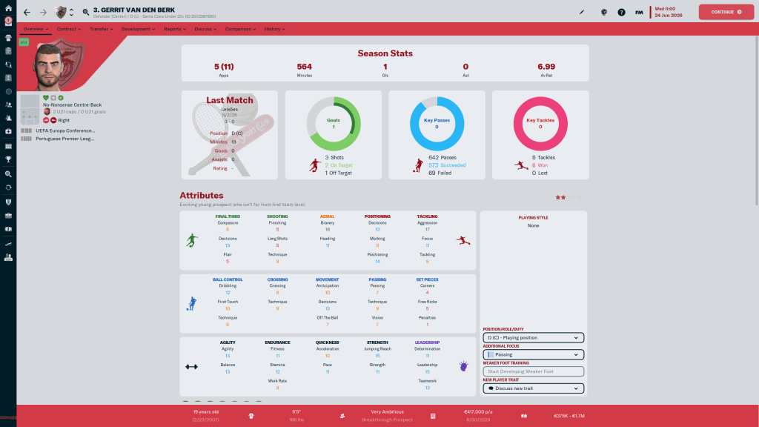Open the History tab
The width and height of the screenshot is (759, 427).
pyautogui.click(x=274, y=29)
